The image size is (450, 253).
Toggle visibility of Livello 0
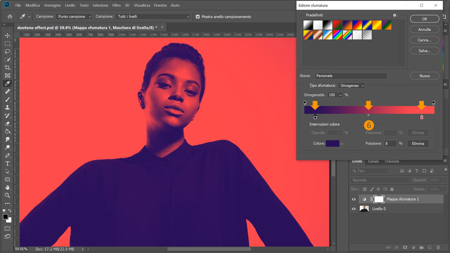(x=354, y=208)
